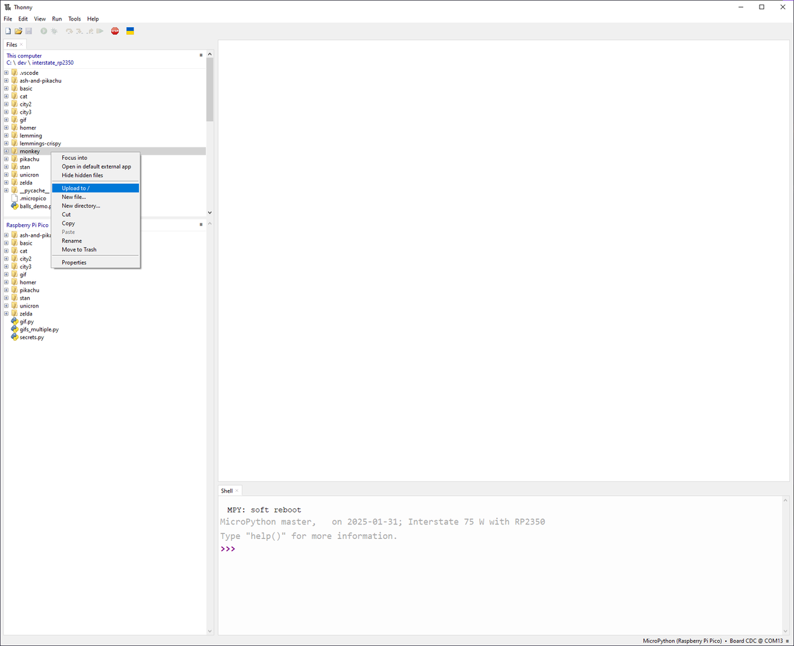794x646 pixels.
Task: Click the homer folder icon on Raspberry Pi Pico
Action: [15, 282]
